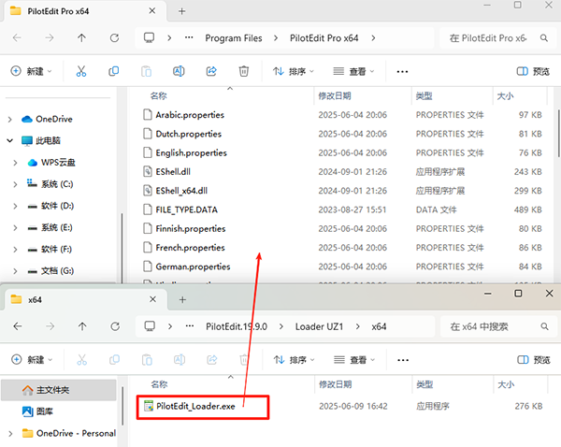Select German.properties file
The height and width of the screenshot is (447, 561).
coord(193,267)
